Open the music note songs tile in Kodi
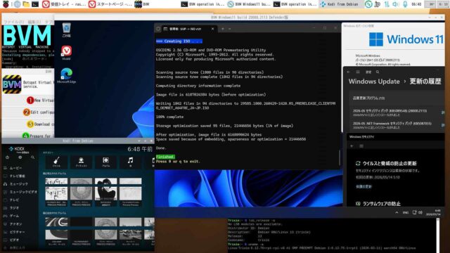This screenshot has width=450, height=253. [131, 162]
